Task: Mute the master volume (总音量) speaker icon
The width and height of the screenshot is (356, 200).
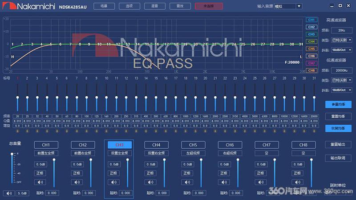Action: point(9,193)
